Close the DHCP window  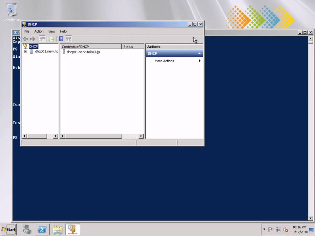[200, 24]
